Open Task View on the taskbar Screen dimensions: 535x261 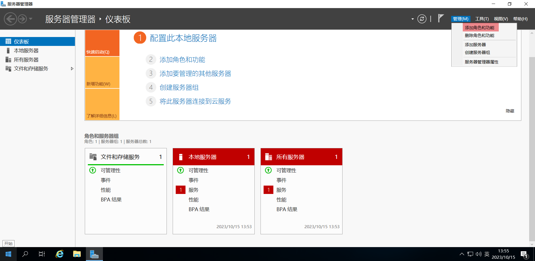pyautogui.click(x=42, y=254)
